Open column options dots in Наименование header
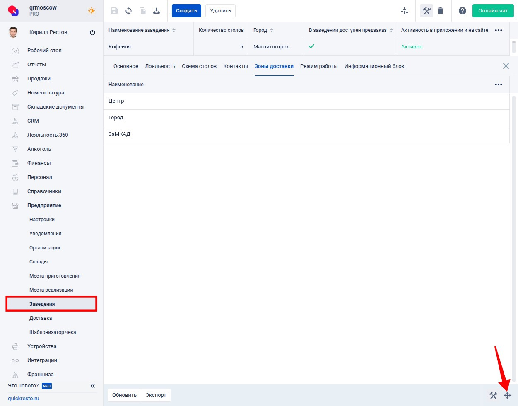518x406 pixels. tap(499, 85)
